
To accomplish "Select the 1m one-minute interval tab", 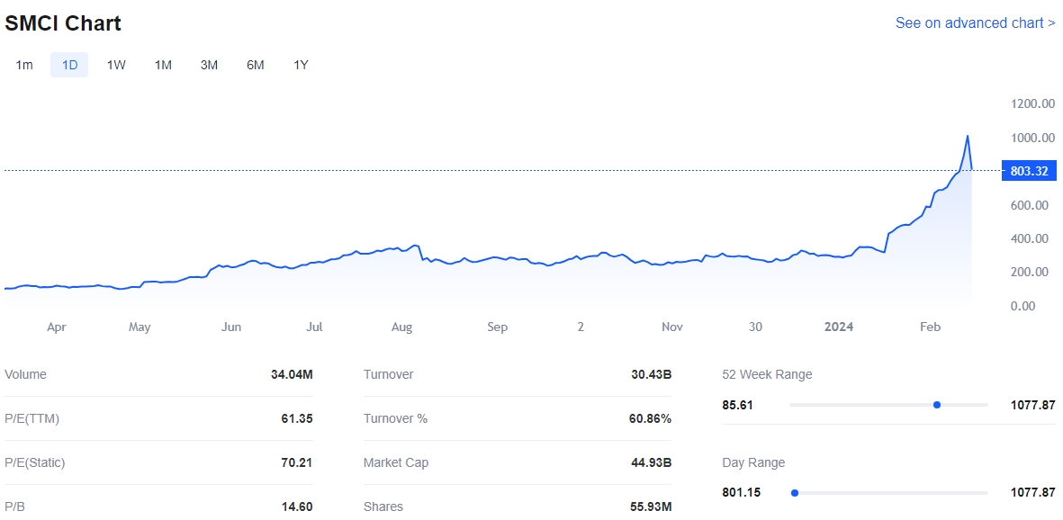I will pyautogui.click(x=24, y=65).
